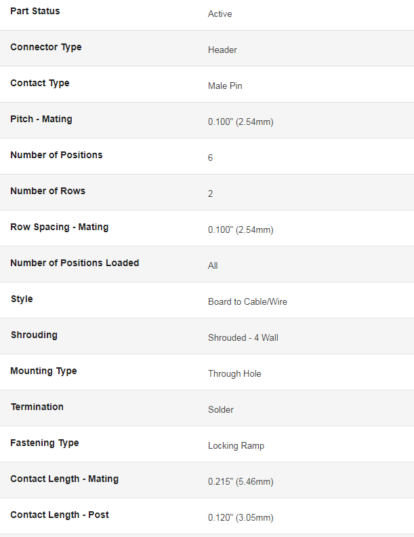414x537 pixels.
Task: Click the Male Pin contact value
Action: 225,86
